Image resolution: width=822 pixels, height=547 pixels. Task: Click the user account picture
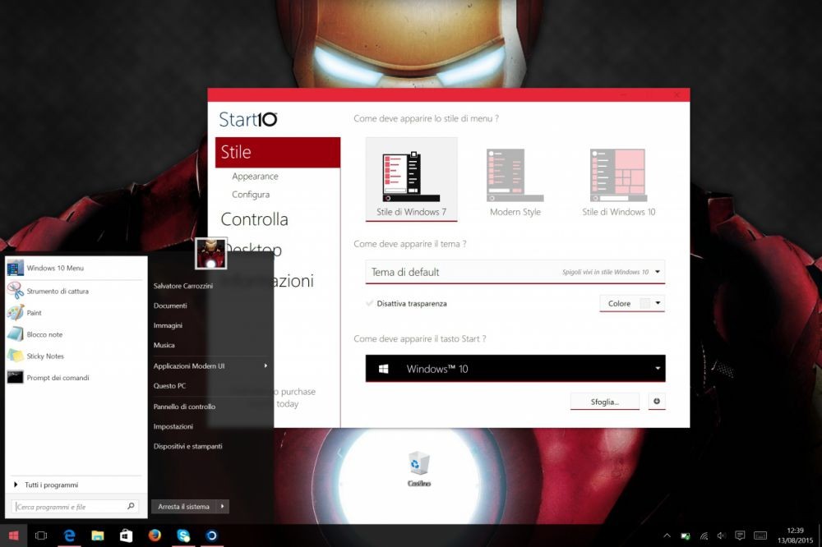coord(210,254)
